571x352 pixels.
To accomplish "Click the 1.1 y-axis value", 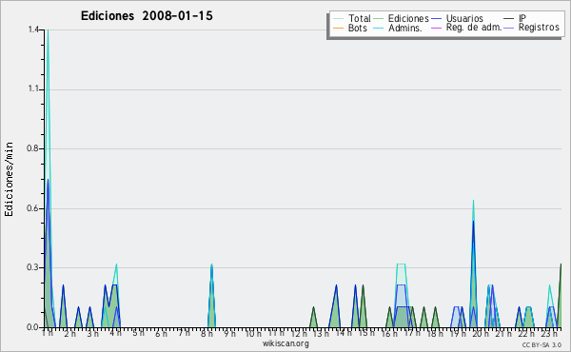I will pyautogui.click(x=33, y=89).
